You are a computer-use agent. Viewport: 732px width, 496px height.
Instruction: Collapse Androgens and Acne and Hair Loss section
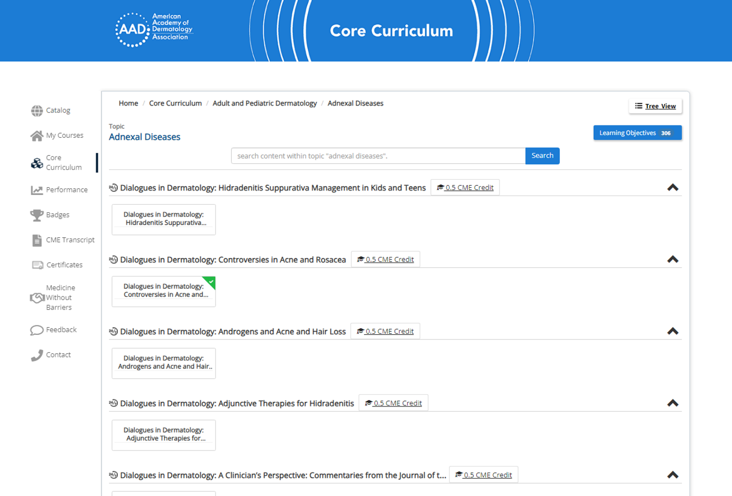point(673,331)
